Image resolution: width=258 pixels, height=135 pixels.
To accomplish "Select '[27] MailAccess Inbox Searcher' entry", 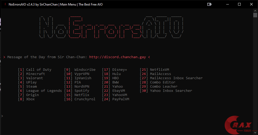I will pos(171,78).
